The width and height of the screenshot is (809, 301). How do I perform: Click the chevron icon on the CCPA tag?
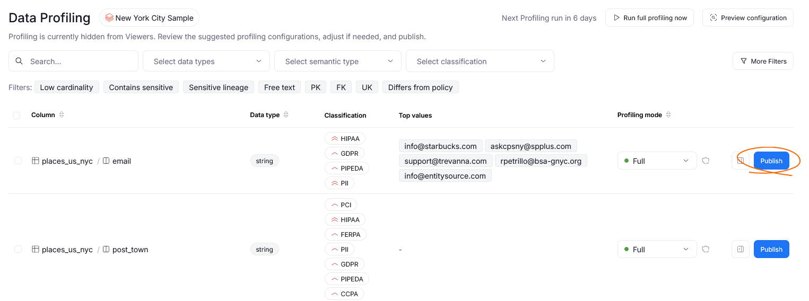coord(334,294)
